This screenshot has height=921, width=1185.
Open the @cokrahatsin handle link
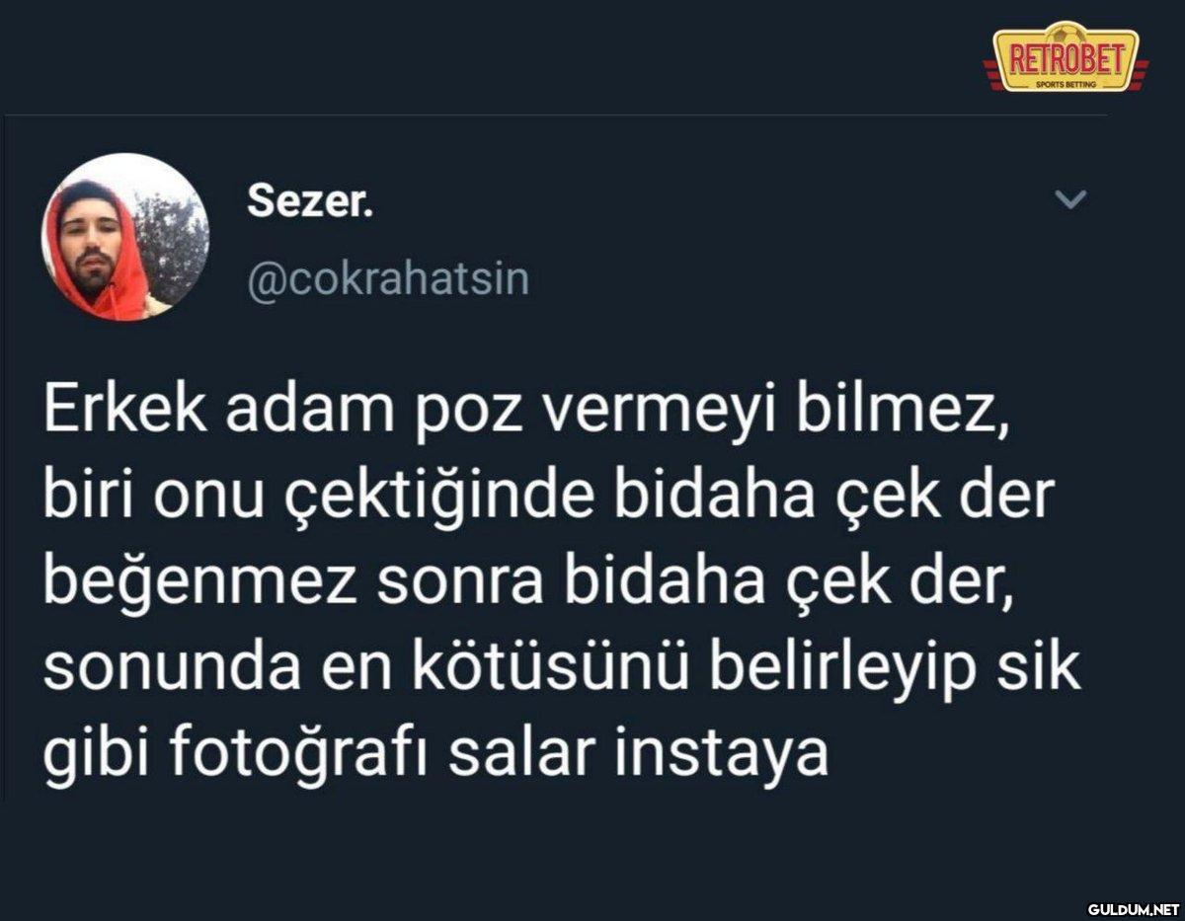pyautogui.click(x=387, y=279)
